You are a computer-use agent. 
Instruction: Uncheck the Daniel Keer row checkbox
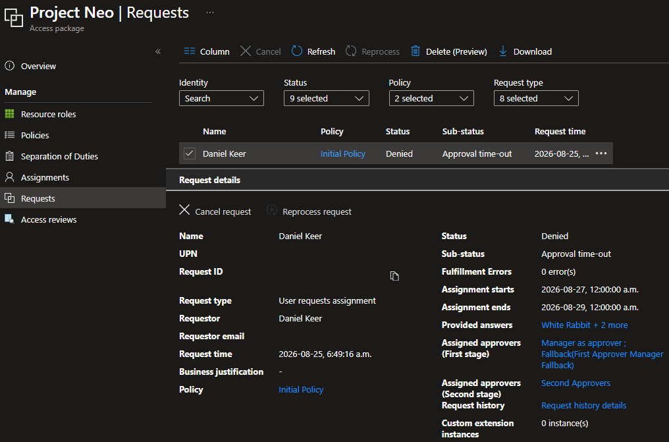(190, 153)
